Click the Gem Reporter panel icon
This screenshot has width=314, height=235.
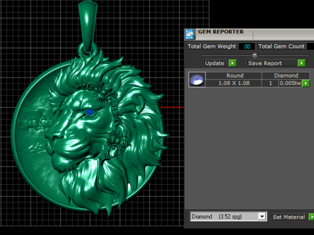190,34
